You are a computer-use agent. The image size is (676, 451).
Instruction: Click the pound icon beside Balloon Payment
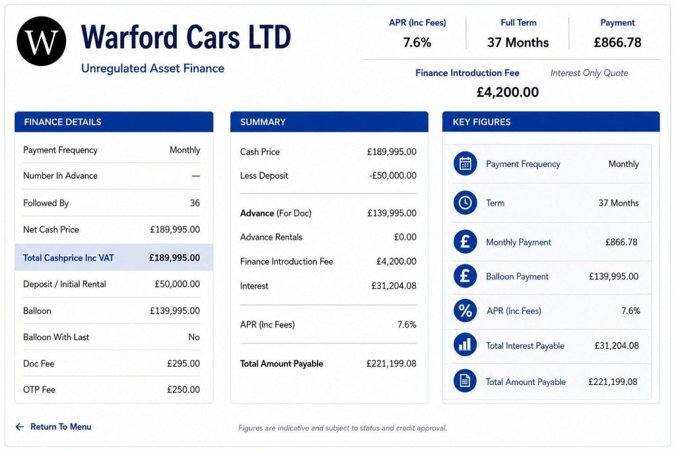pyautogui.click(x=465, y=276)
